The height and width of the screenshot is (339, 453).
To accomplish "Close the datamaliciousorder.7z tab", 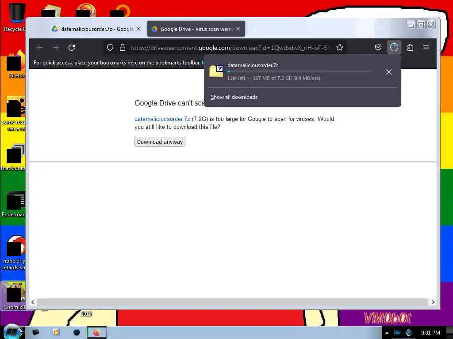I will click(138, 29).
